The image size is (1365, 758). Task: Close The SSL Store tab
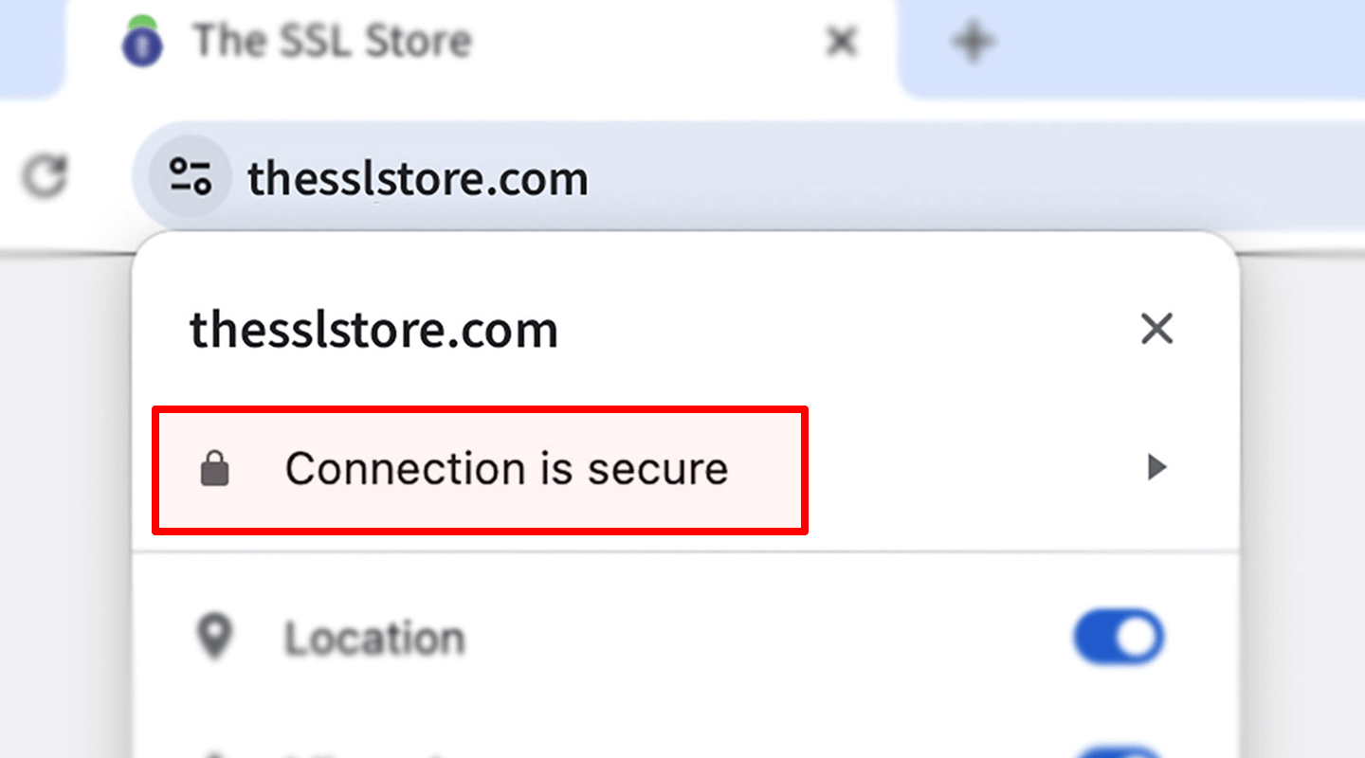click(x=840, y=41)
